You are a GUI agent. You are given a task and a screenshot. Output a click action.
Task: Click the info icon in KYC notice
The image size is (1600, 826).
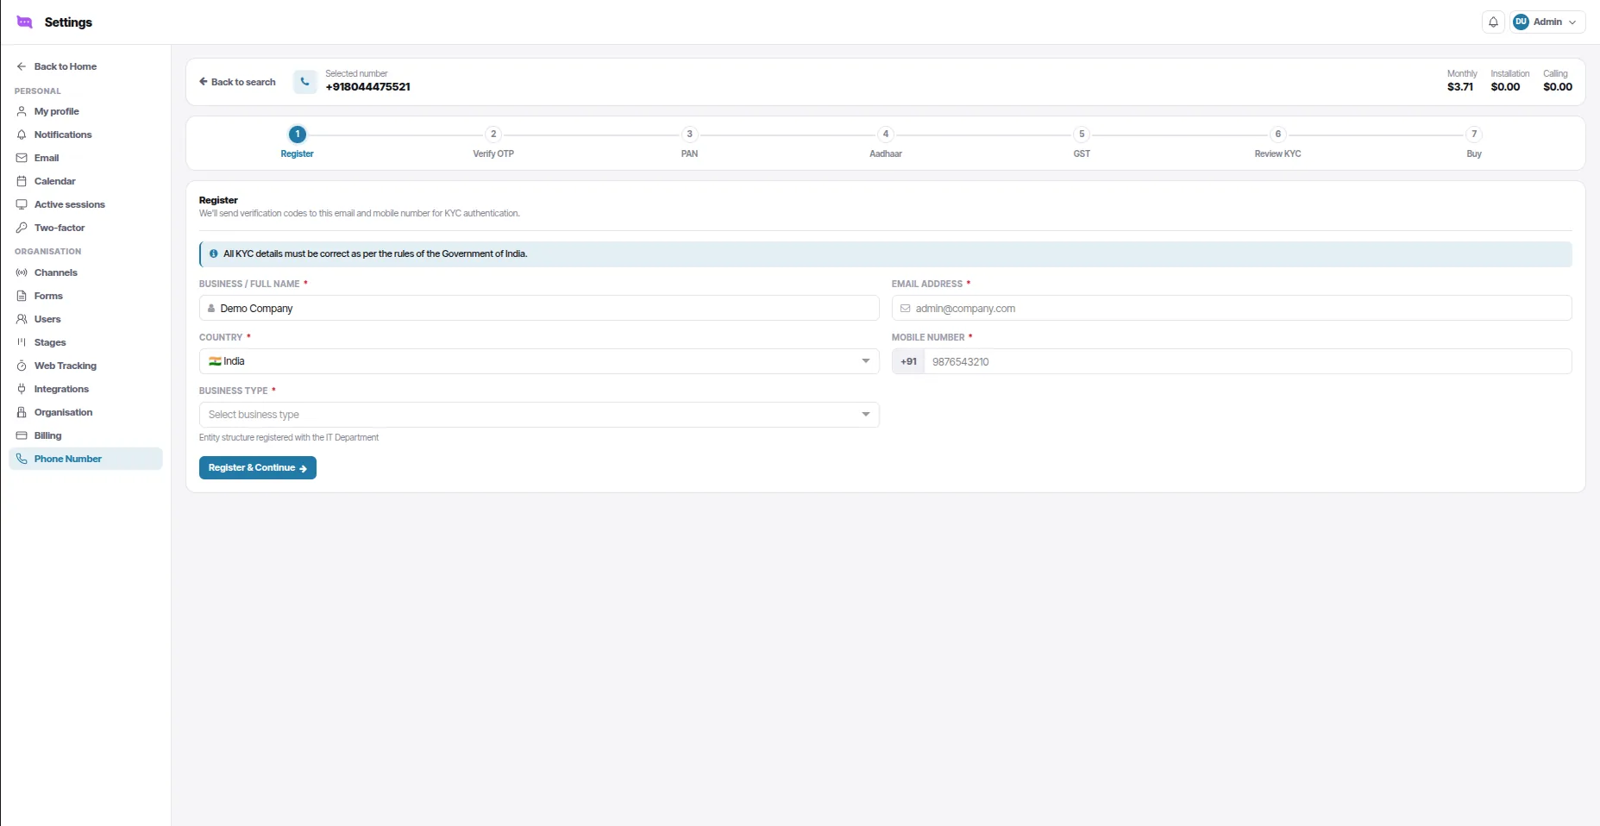click(214, 253)
